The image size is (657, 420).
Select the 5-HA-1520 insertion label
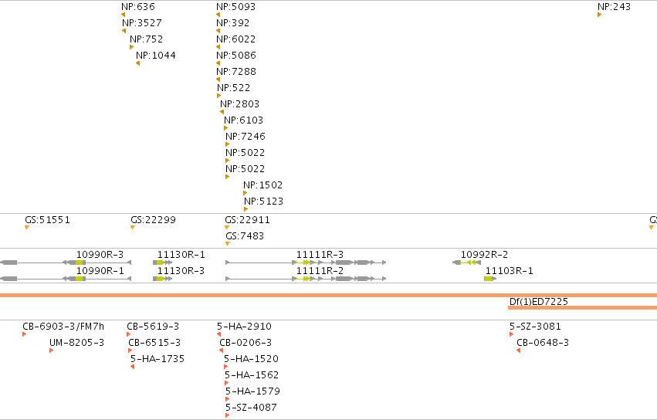[x=251, y=359]
